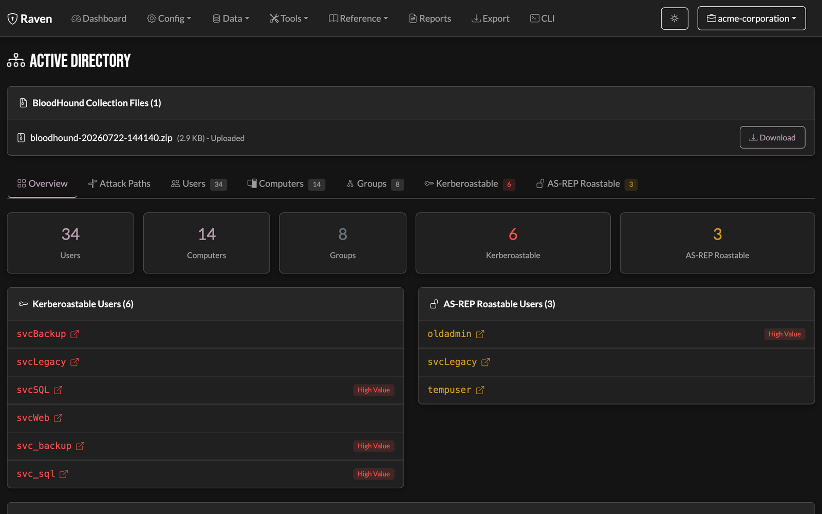Click the bloodhound-20260722-144140.zip file name
The width and height of the screenshot is (822, 514).
pyautogui.click(x=101, y=138)
